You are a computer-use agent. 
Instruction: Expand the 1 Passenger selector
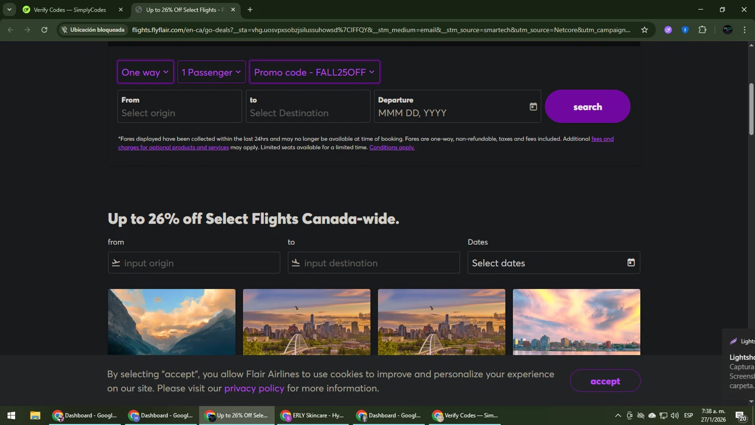tap(211, 72)
